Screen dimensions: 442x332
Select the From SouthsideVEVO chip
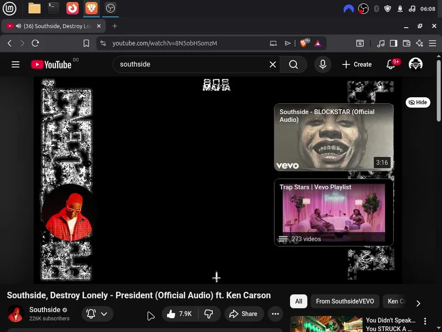[345, 301]
